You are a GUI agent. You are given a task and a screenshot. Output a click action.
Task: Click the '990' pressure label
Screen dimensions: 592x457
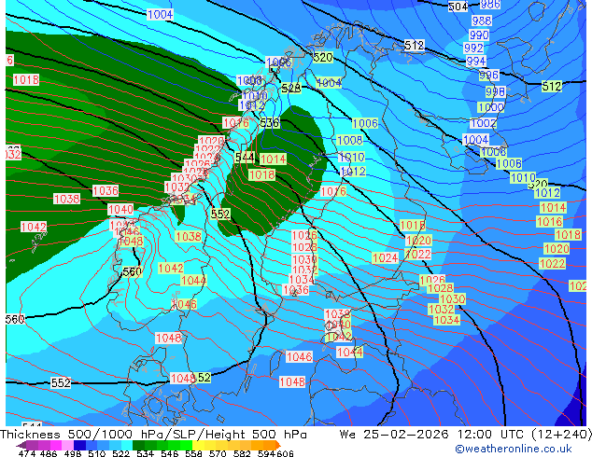(x=479, y=35)
